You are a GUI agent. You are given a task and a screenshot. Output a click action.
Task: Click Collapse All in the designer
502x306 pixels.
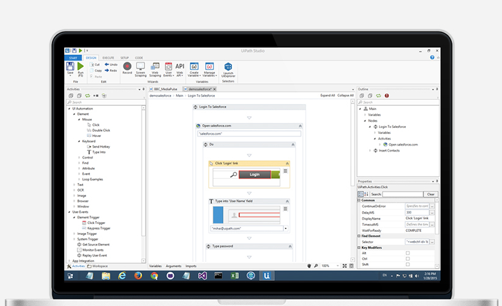[346, 95]
